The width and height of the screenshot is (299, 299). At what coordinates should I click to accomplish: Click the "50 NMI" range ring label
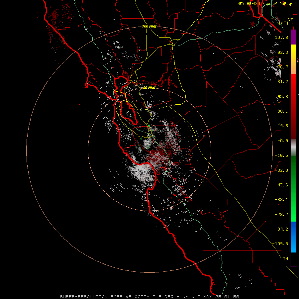(x=149, y=88)
